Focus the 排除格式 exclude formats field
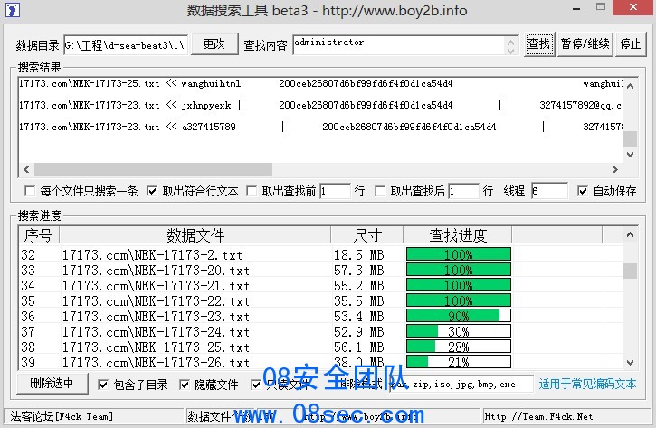This screenshot has width=656, height=428. [461, 384]
